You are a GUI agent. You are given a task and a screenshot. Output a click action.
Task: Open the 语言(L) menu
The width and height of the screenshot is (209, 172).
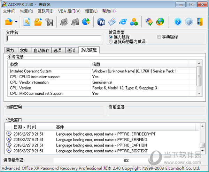(91, 11)
